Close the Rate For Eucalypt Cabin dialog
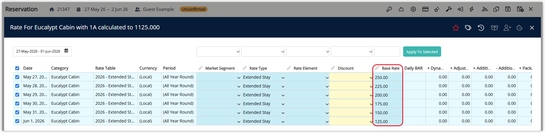545x133 pixels. pos(532,28)
